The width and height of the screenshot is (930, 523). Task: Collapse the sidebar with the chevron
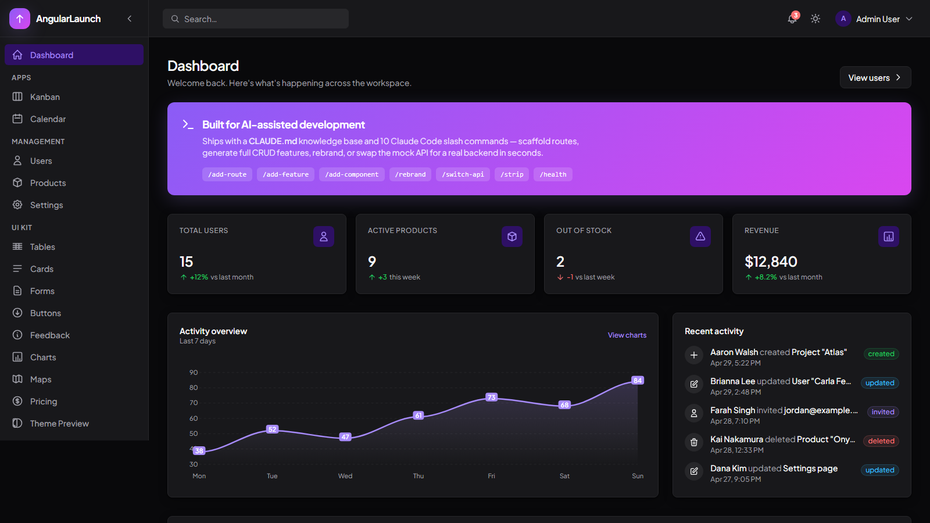click(130, 19)
